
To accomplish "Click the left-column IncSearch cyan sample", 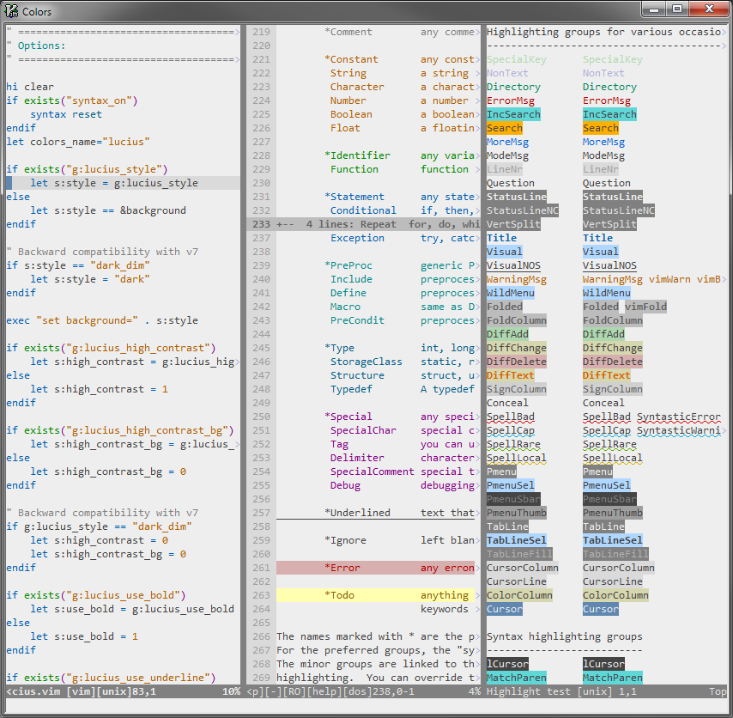I will [x=513, y=114].
